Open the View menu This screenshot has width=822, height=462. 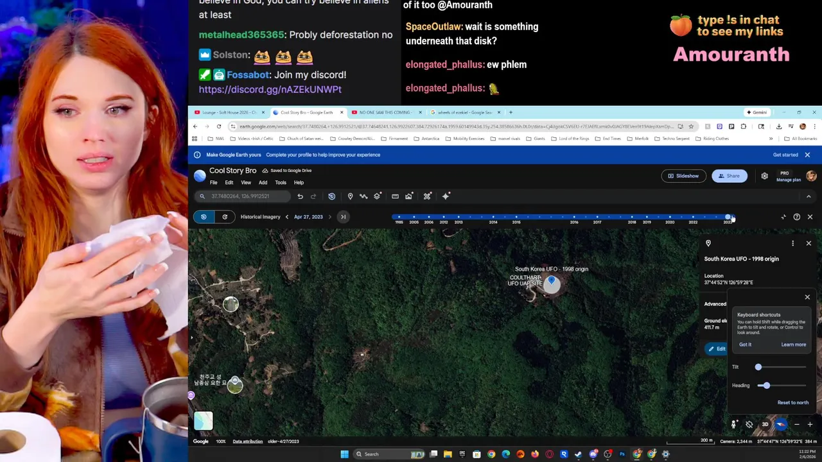coord(246,183)
